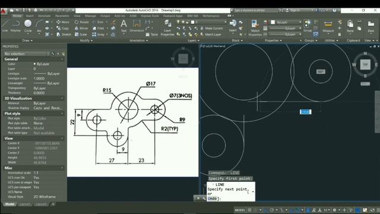Click the ribbon object color swatch
The height and width of the screenshot is (214, 380).
click(273, 22)
